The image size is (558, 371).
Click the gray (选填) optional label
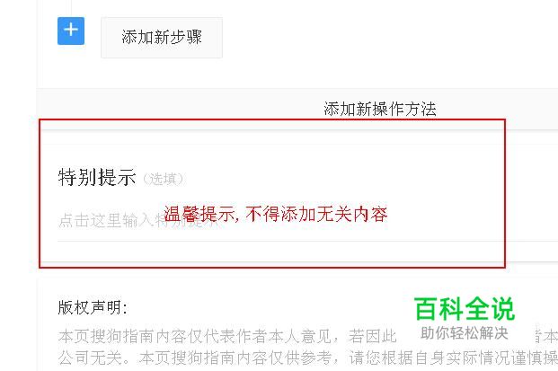pyautogui.click(x=163, y=179)
